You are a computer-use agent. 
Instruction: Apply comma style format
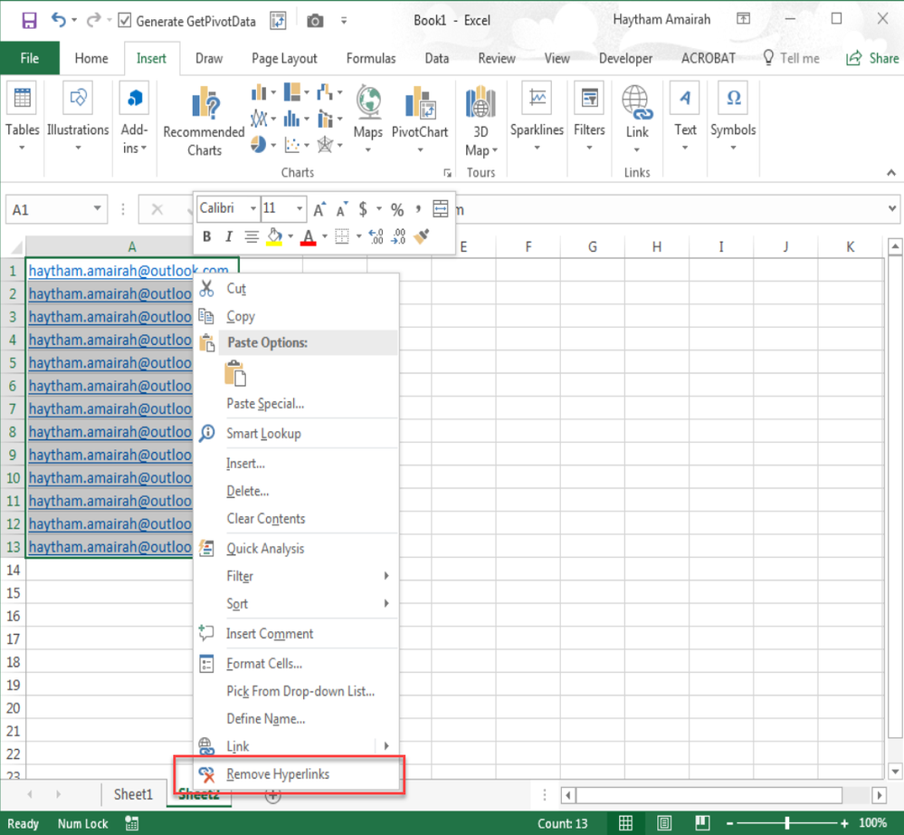click(418, 209)
